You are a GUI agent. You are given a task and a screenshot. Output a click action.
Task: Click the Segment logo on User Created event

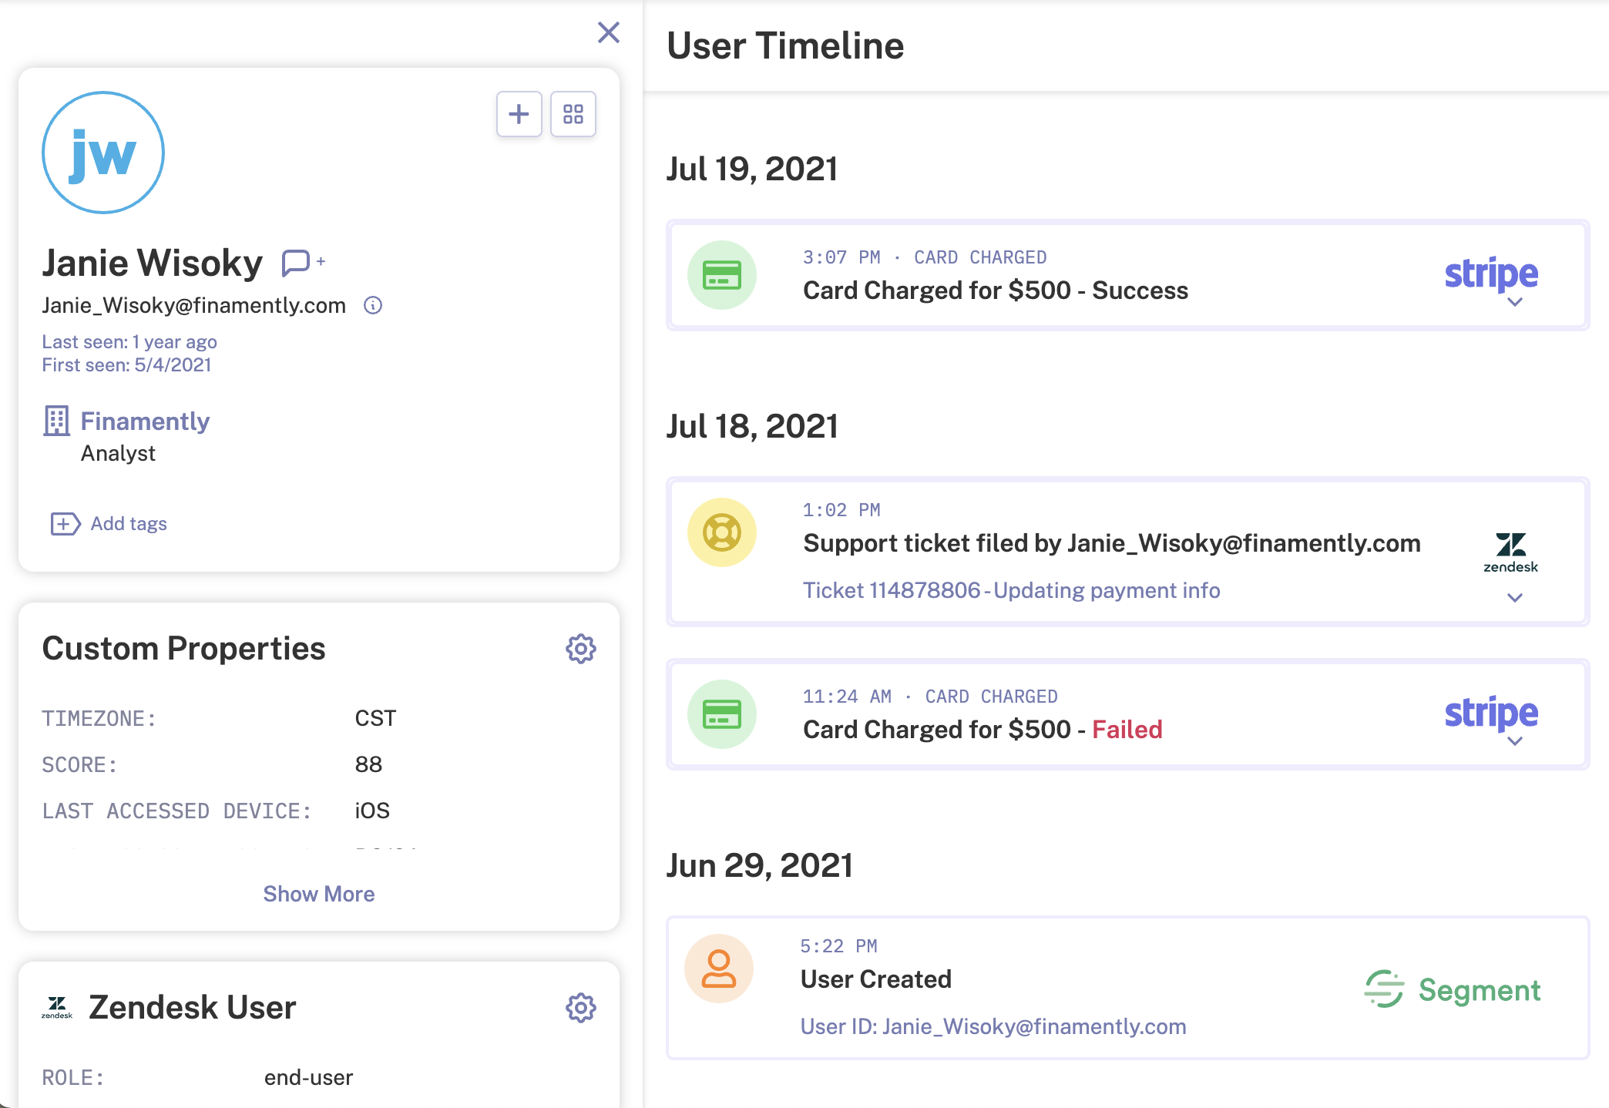click(x=1453, y=990)
